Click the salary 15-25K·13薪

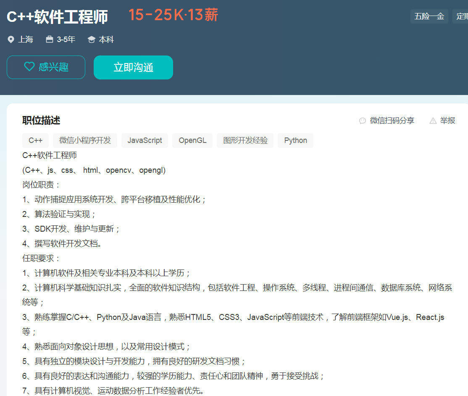[174, 15]
